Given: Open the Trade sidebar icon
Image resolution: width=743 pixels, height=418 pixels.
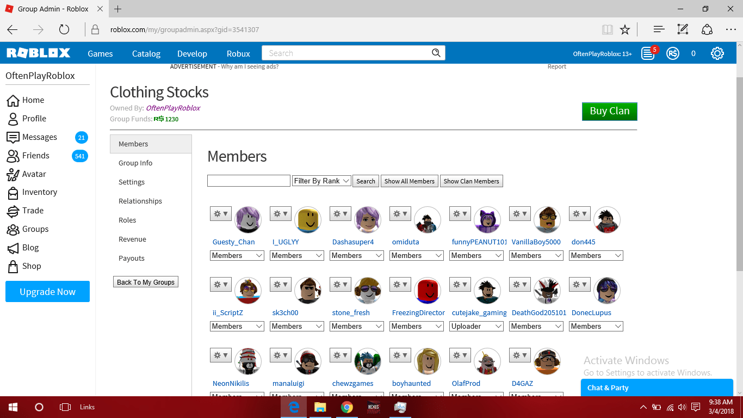Looking at the screenshot, I should coord(13,211).
